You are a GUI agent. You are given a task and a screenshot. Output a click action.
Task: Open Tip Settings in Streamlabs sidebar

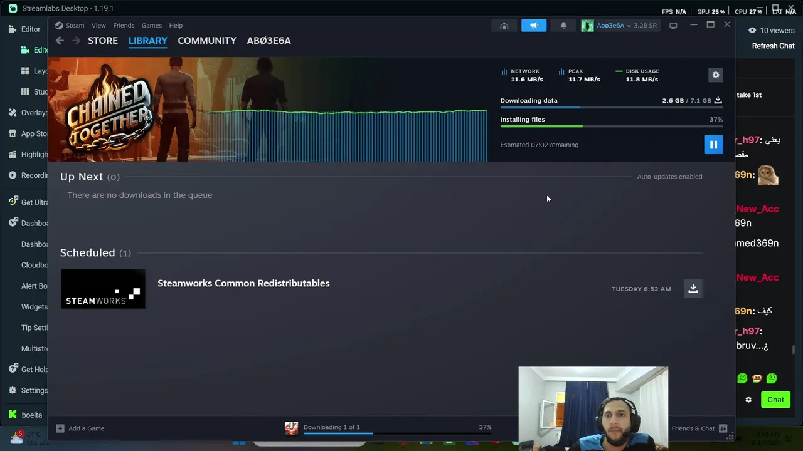coord(35,328)
